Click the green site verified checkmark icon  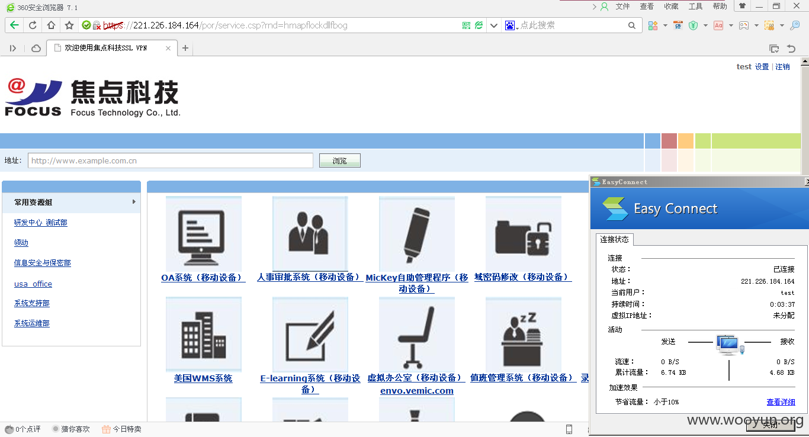coord(86,25)
